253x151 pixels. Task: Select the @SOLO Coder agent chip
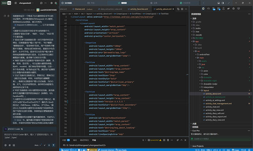14,129
